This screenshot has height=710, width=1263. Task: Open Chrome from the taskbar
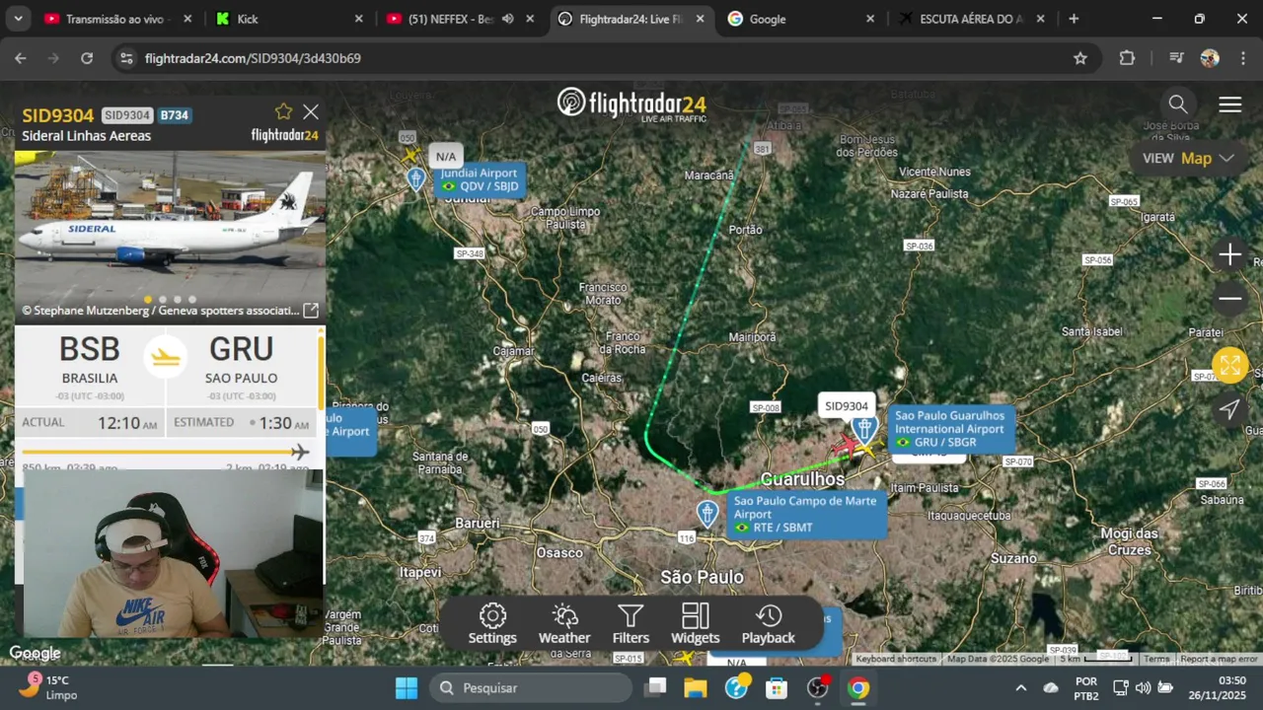click(x=858, y=688)
